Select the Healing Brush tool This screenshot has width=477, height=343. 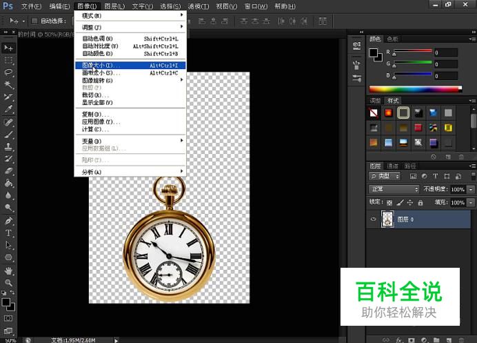click(8, 122)
